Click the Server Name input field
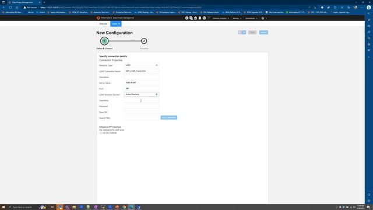The height and width of the screenshot is (210, 373). pos(142,83)
